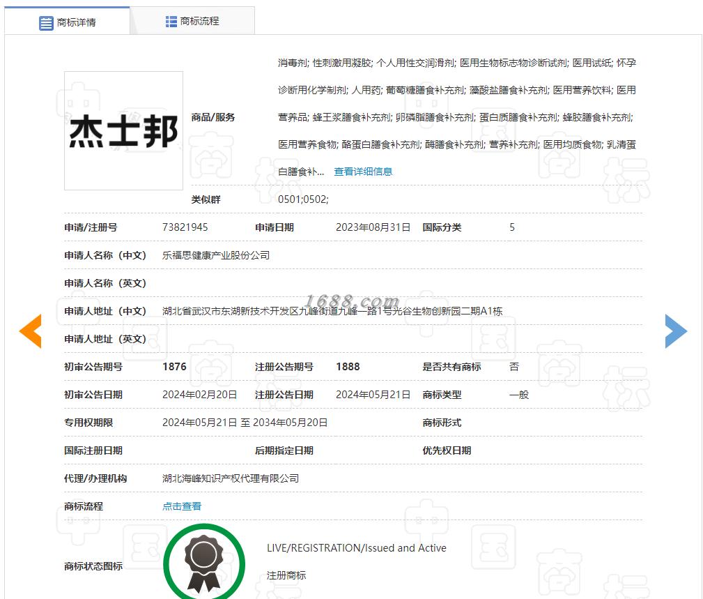Click the 优先权日期 label
This screenshot has width=703, height=599.
pos(447,450)
